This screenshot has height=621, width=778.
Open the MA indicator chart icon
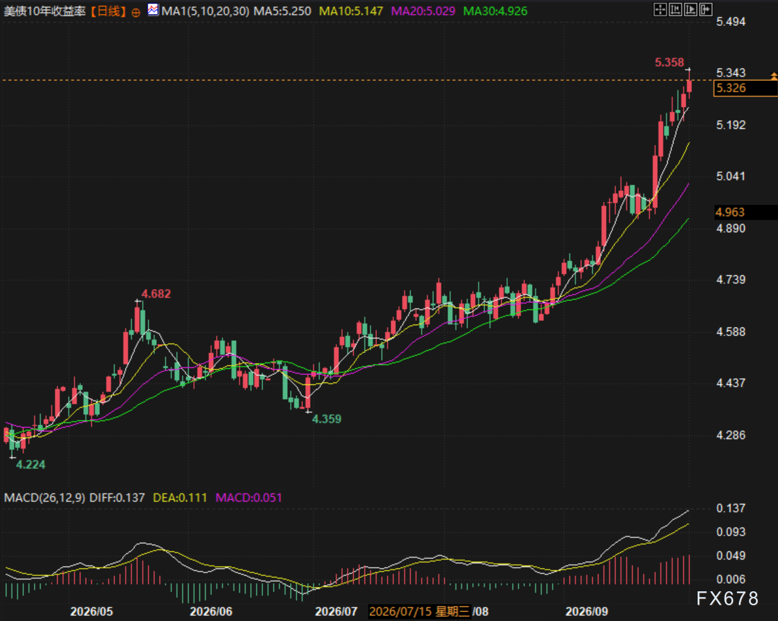tap(153, 10)
